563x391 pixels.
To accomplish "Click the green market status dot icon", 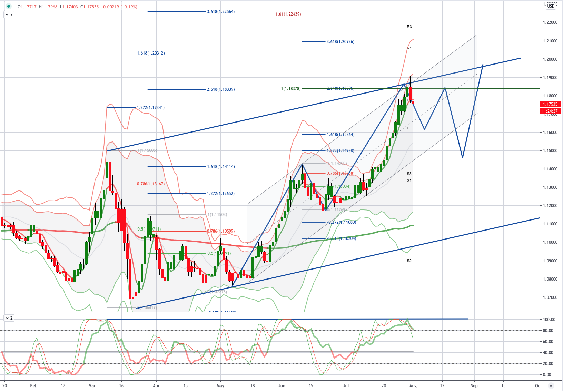I will pos(9,7).
